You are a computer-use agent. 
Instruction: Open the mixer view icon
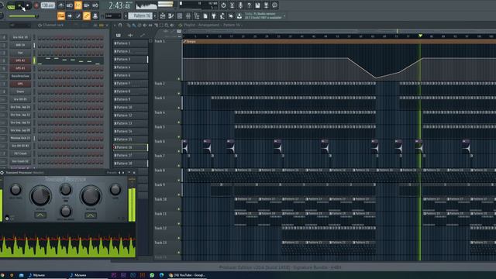pos(188,15)
